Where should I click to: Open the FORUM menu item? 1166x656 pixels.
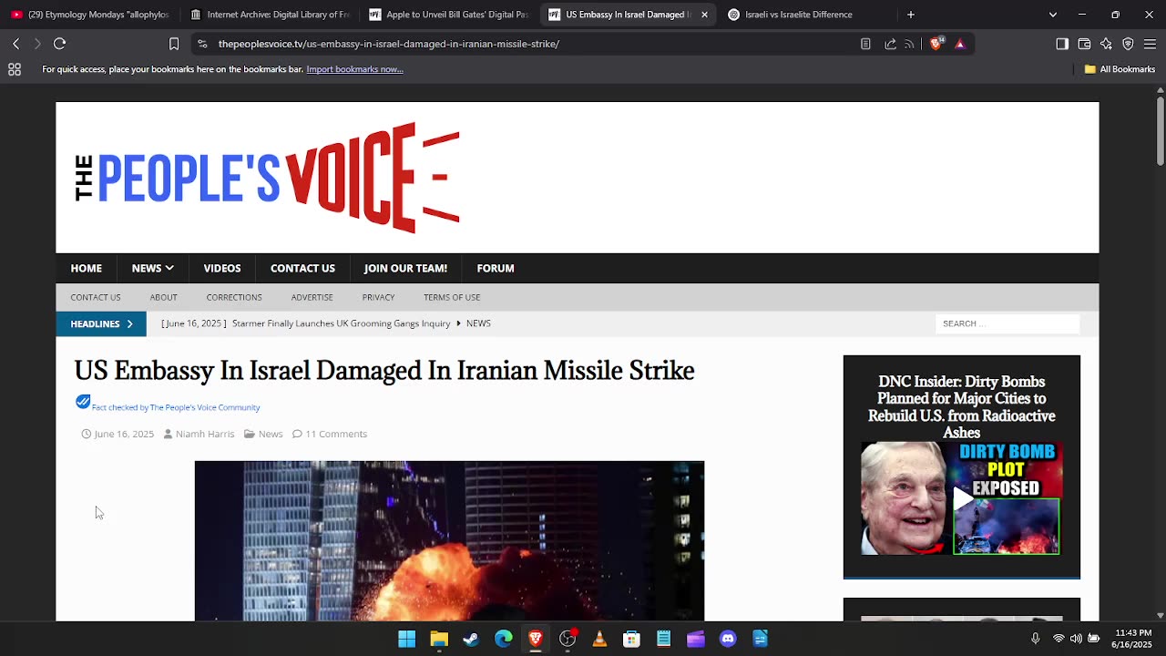pyautogui.click(x=496, y=268)
